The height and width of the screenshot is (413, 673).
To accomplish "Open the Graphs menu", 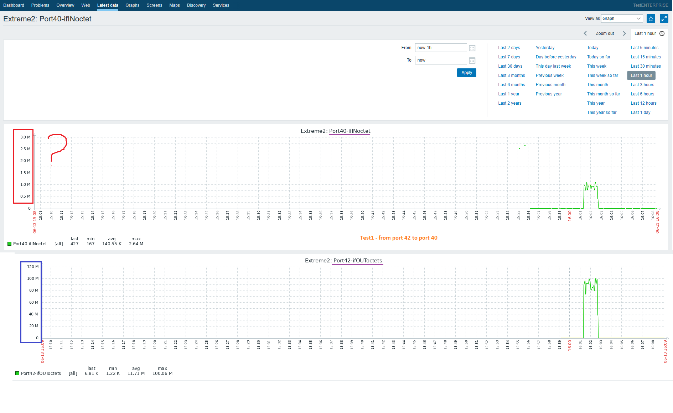I will click(x=132, y=5).
